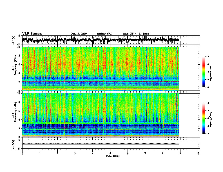Image resolution: width=223 pixels, height=172 pixels.
Task: Click time axis tick label "4"
Action: click(x=93, y=153)
